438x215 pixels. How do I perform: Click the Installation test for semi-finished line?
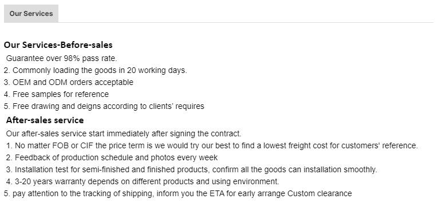[x=191, y=169]
